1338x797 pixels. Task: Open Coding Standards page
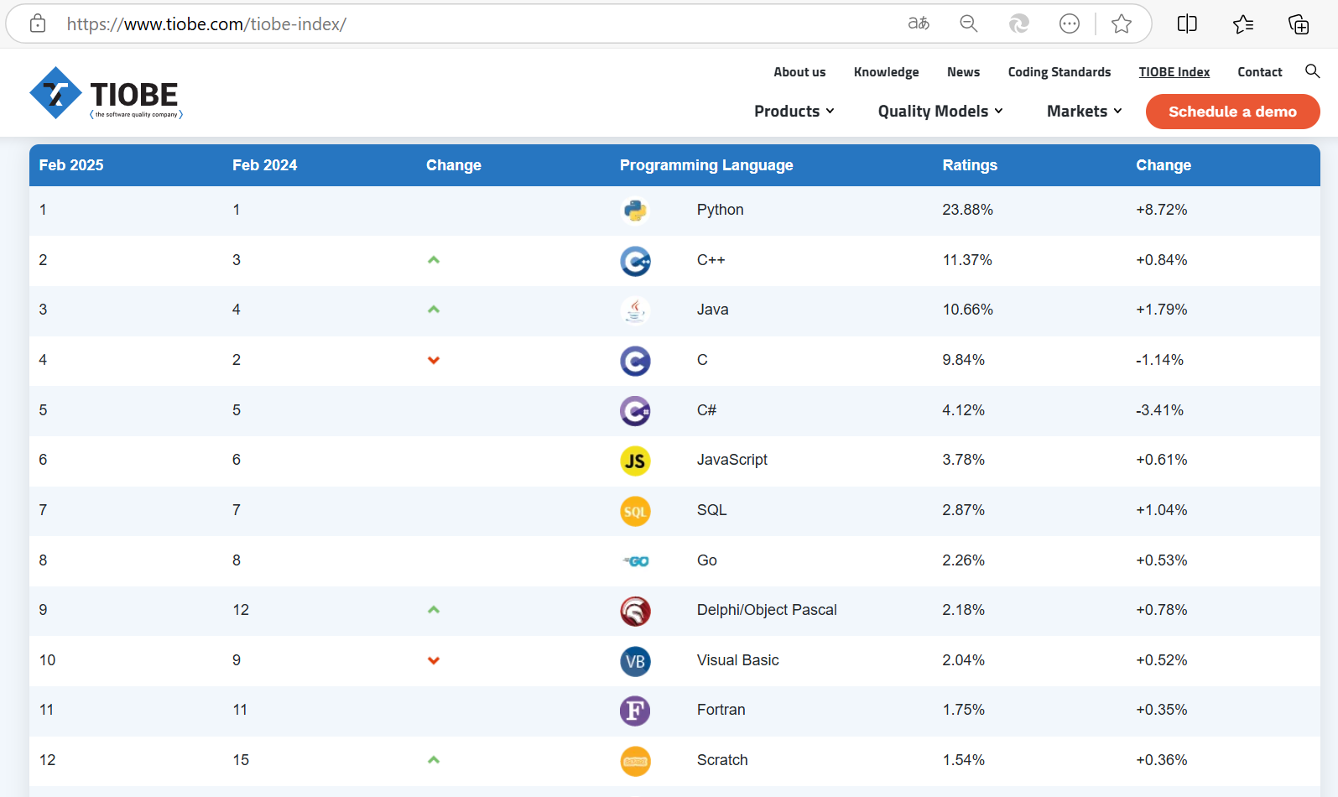click(1059, 72)
